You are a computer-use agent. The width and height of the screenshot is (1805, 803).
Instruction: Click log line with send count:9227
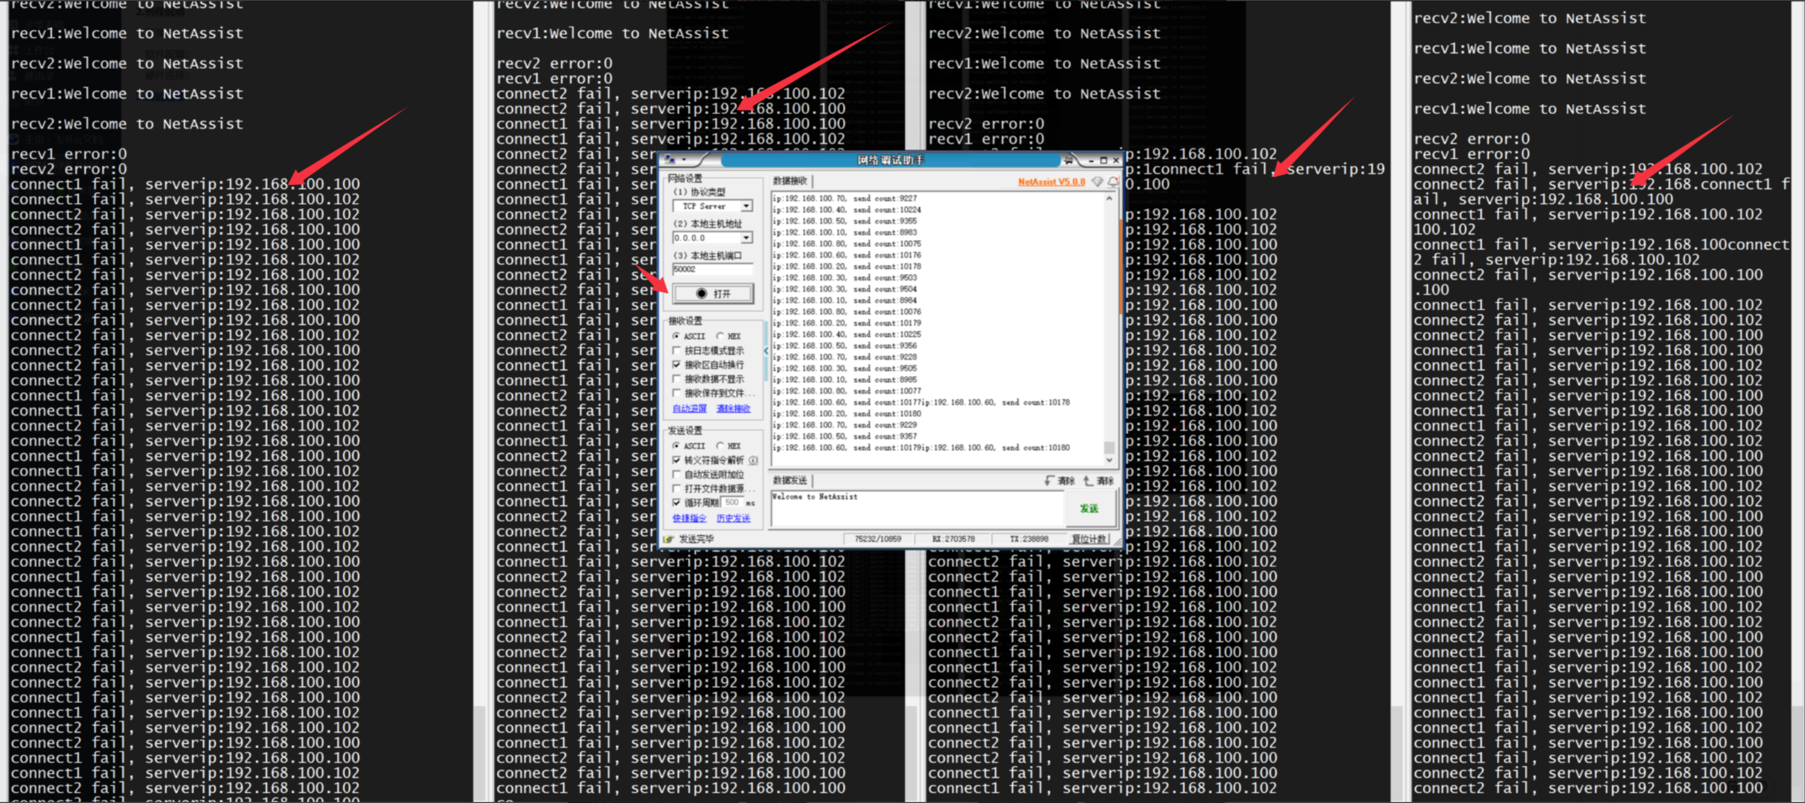[x=844, y=198]
